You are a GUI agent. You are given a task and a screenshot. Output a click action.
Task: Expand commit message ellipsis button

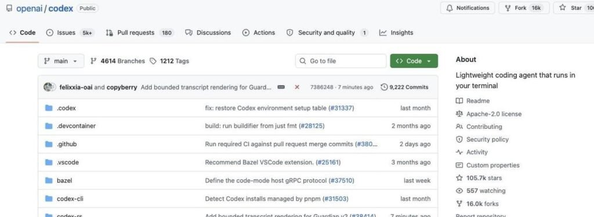click(281, 87)
